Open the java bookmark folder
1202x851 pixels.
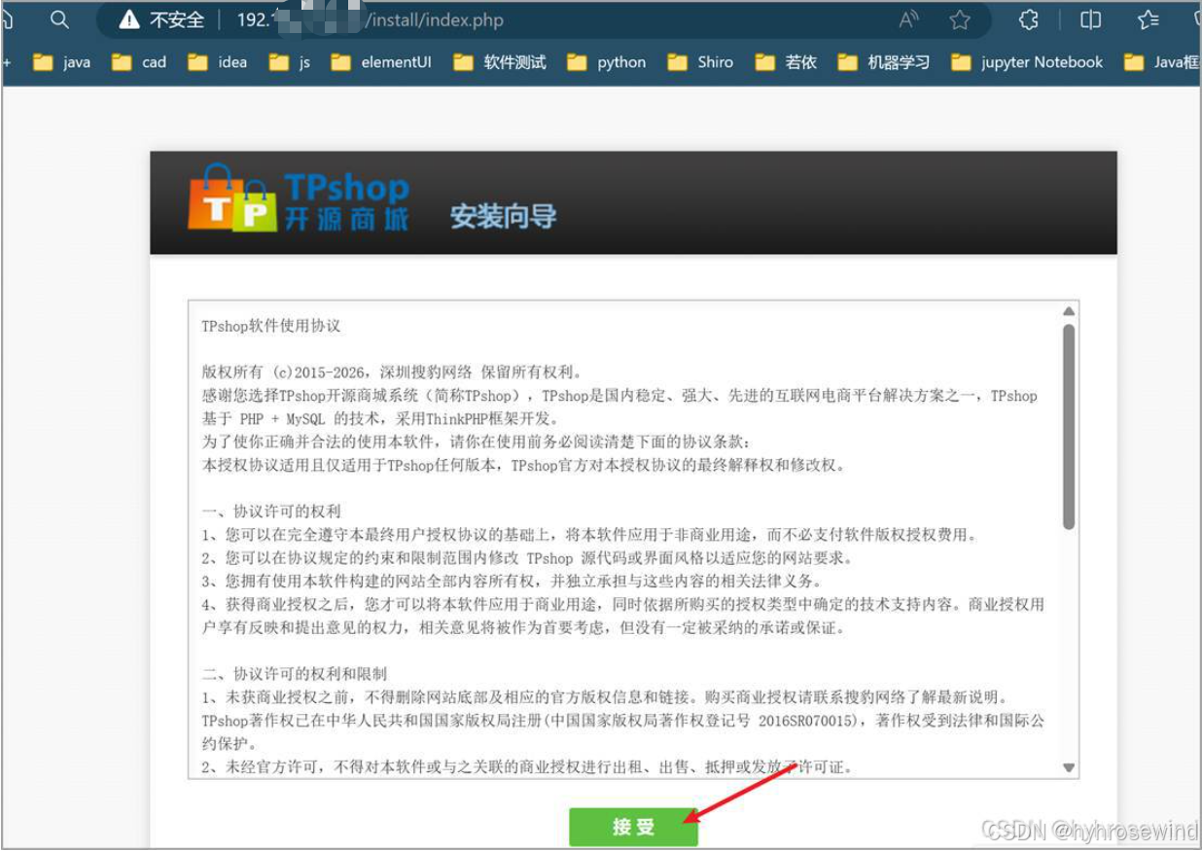coord(61,62)
